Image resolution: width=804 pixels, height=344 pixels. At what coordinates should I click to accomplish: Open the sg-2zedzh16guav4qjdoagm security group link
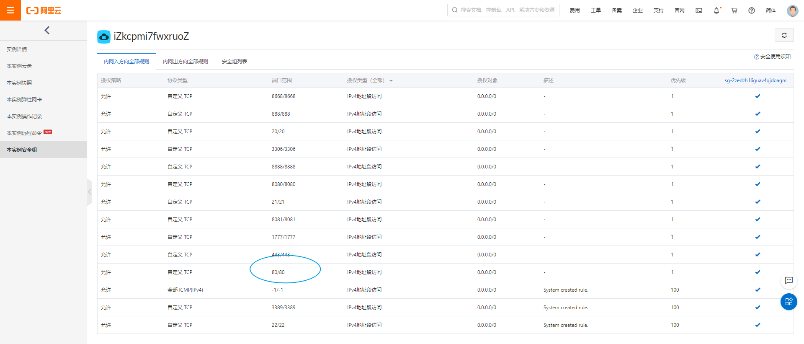tap(755, 80)
